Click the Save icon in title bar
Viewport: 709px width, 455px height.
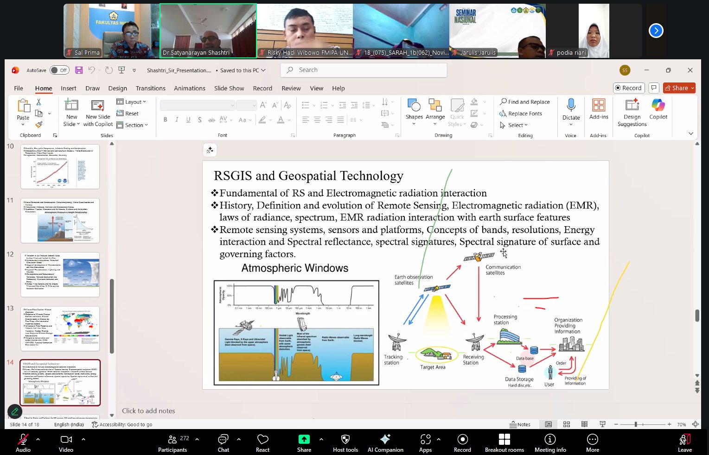point(79,70)
